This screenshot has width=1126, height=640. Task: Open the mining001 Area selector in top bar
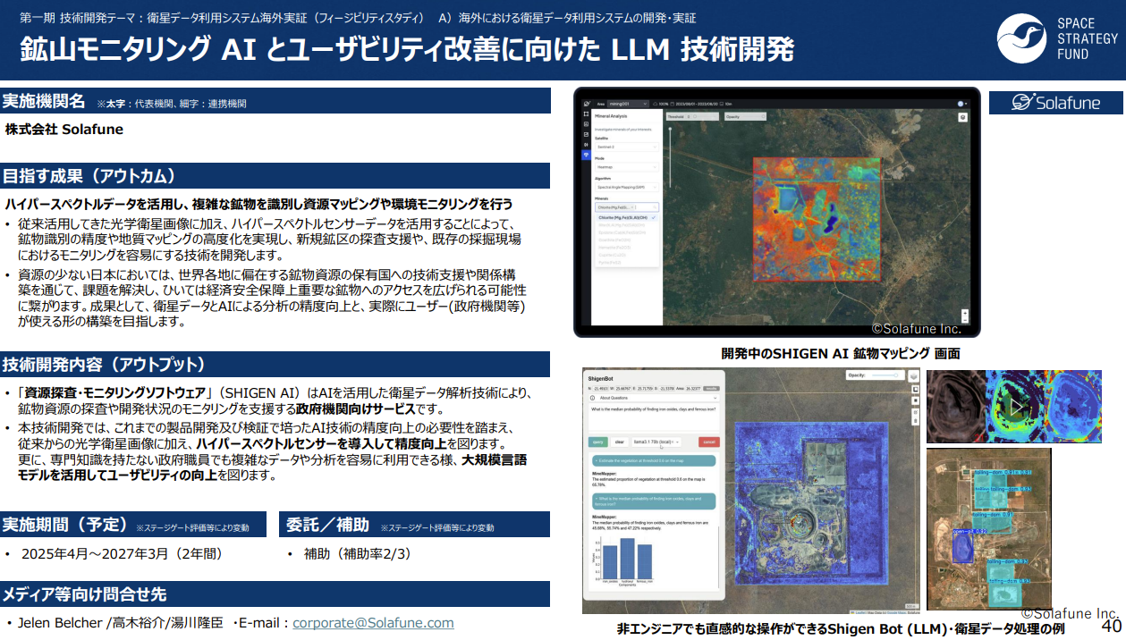point(626,102)
